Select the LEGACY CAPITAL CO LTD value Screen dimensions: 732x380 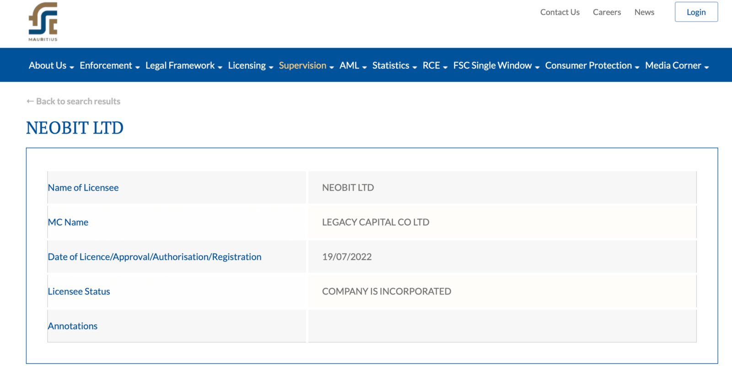tap(376, 222)
